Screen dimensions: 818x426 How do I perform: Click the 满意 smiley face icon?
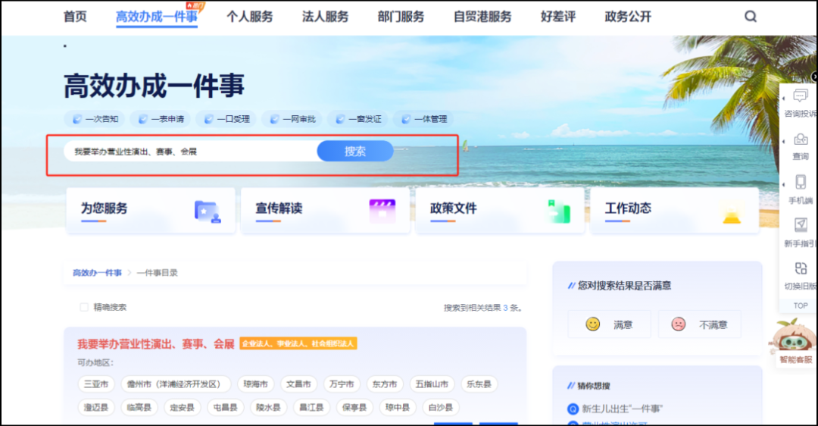[592, 324]
